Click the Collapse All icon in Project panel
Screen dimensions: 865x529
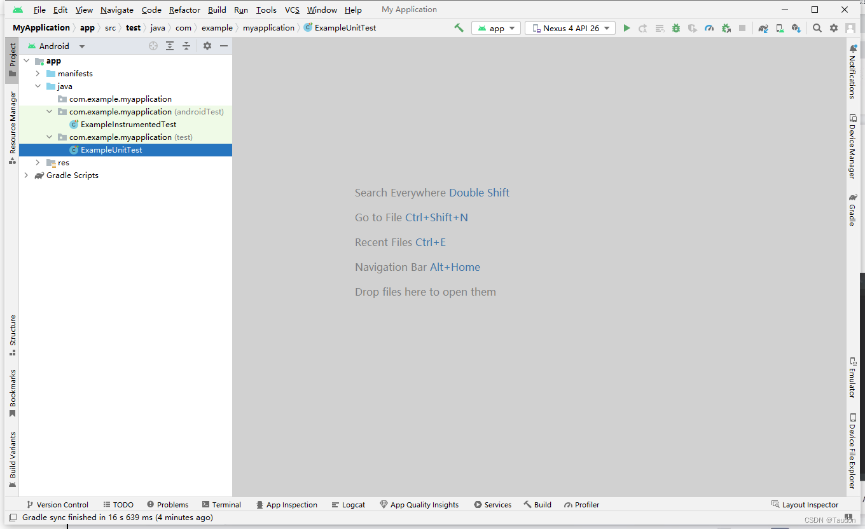click(186, 46)
